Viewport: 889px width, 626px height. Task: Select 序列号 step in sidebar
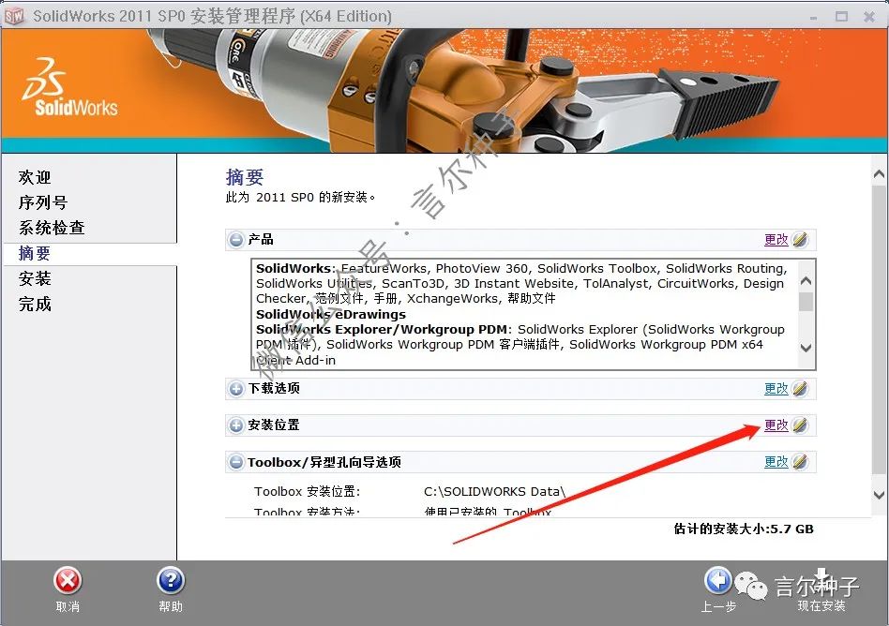[x=43, y=202]
